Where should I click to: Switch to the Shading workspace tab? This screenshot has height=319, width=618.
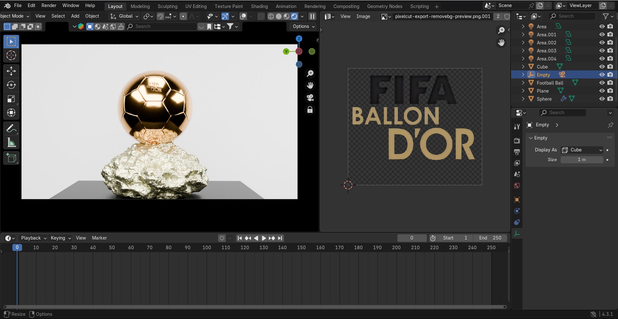(x=259, y=6)
